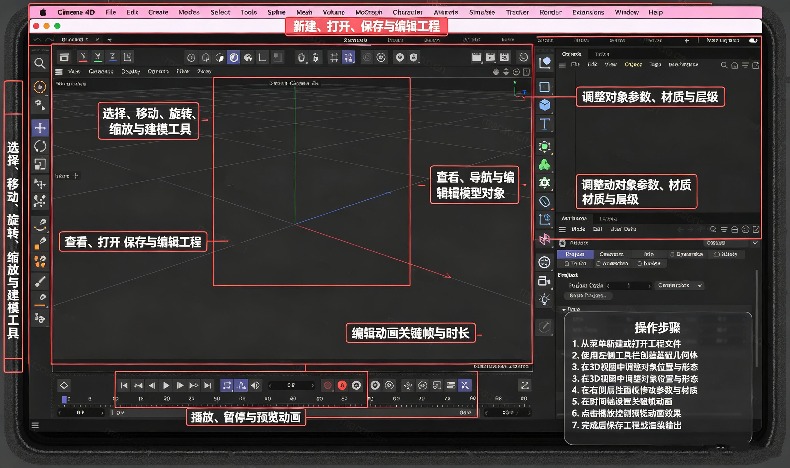Click the preview range bar below timeline ruler

click(x=294, y=413)
